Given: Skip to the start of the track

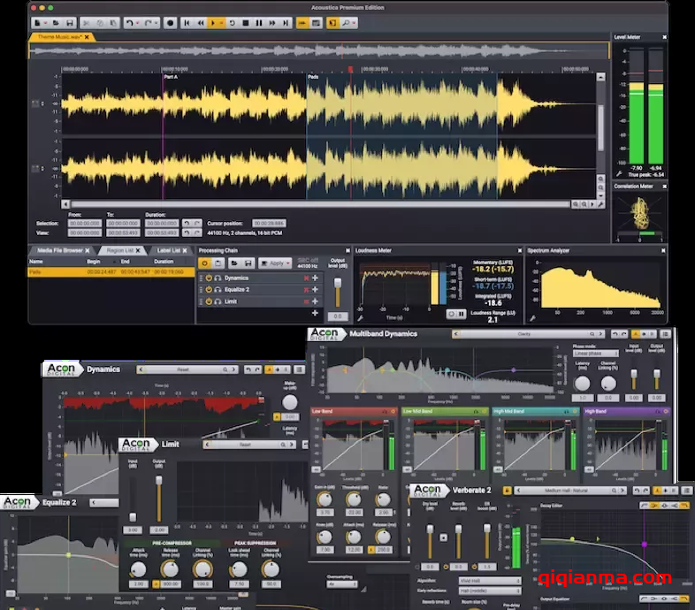Looking at the screenshot, I should 187,22.
